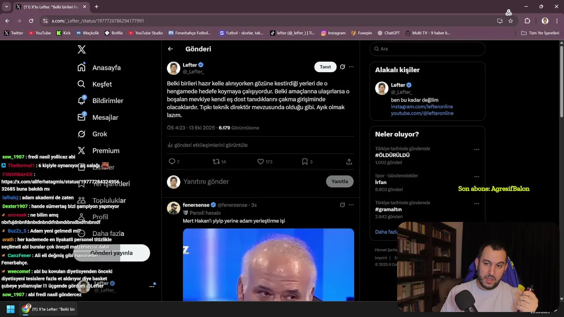564x317 pixels.
Task: Open options for #ÖLDÜRÜLDÜ trend
Action: (476, 150)
